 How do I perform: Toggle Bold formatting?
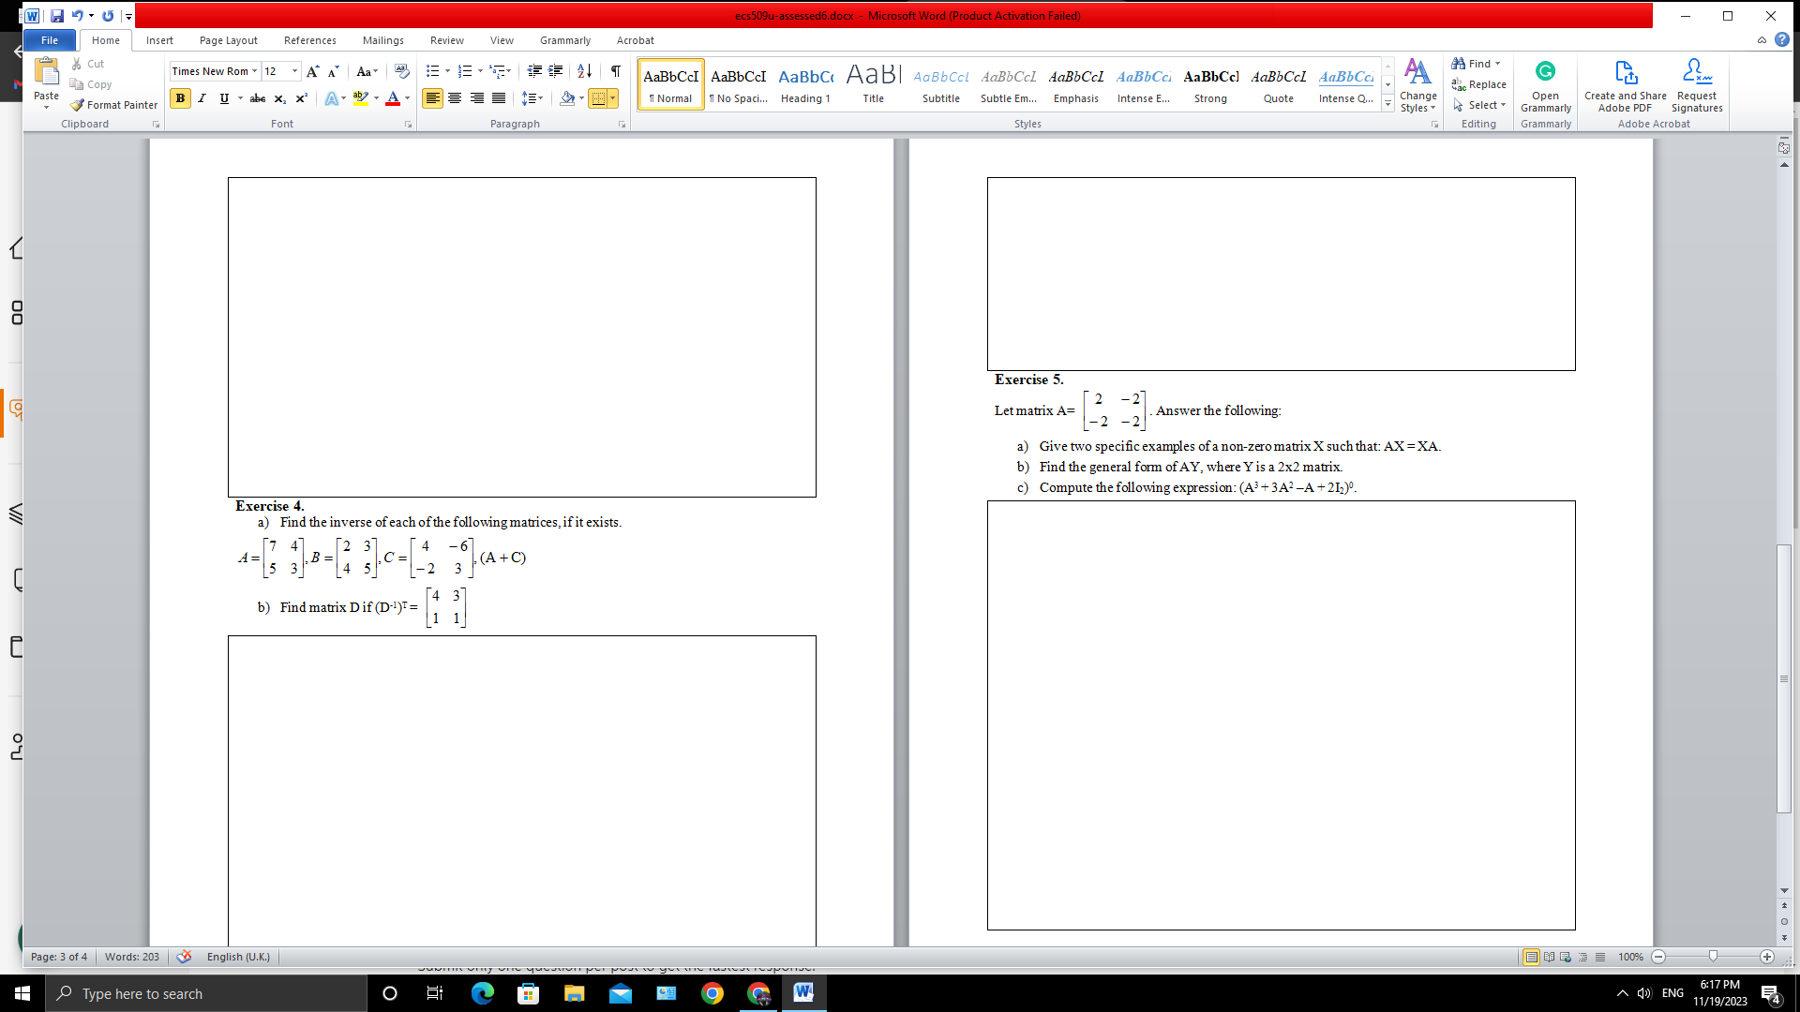180,98
